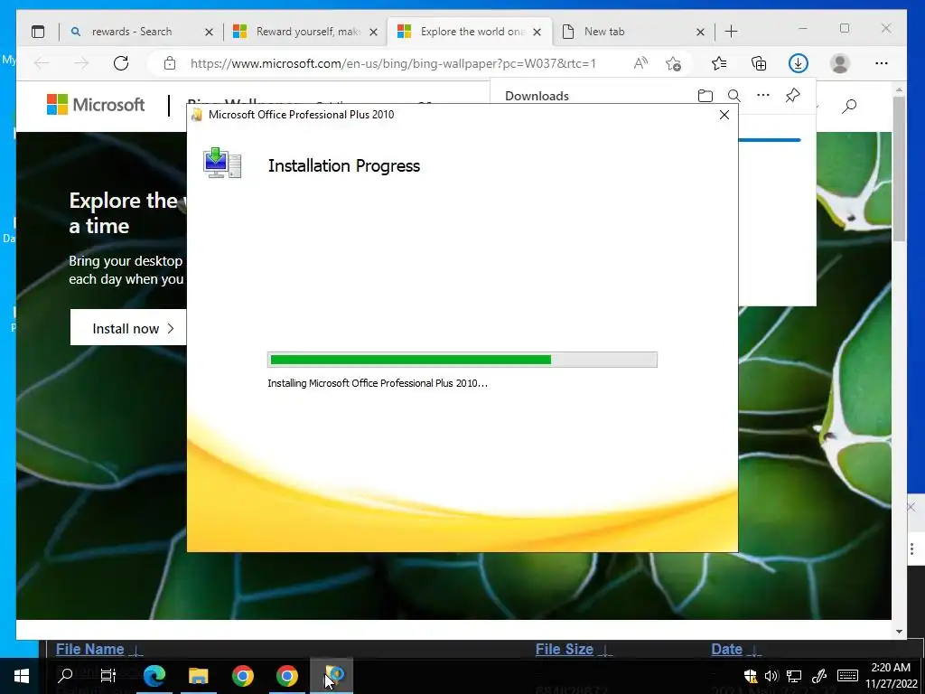Click the Install now button
This screenshot has height=694, width=925.
click(x=128, y=328)
